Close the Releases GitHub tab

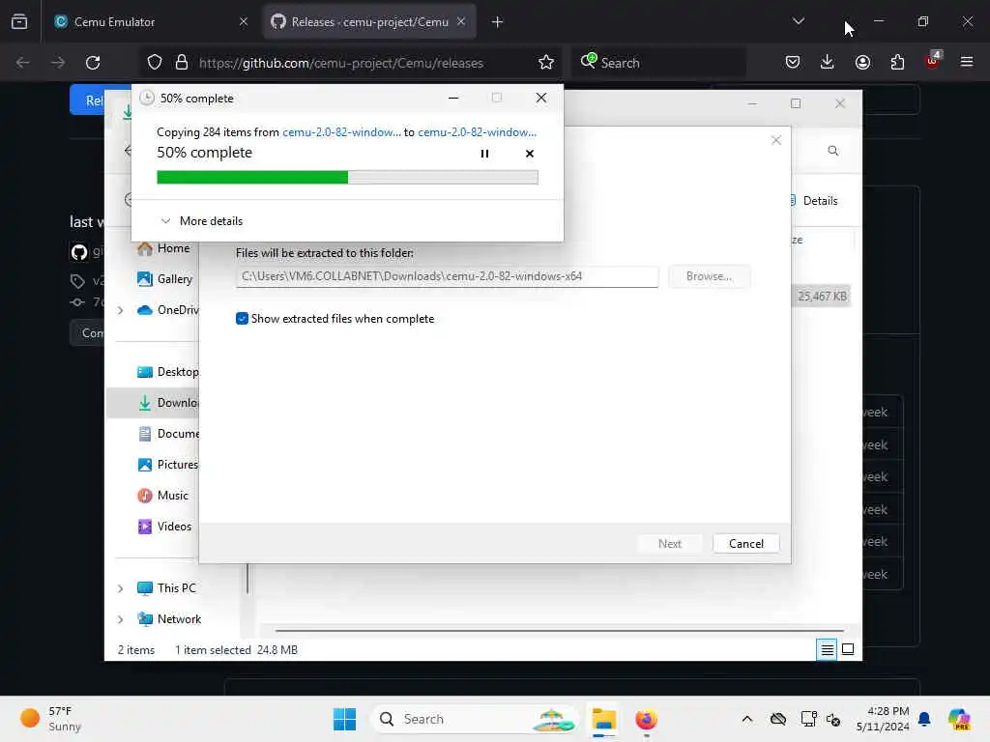pos(461,22)
